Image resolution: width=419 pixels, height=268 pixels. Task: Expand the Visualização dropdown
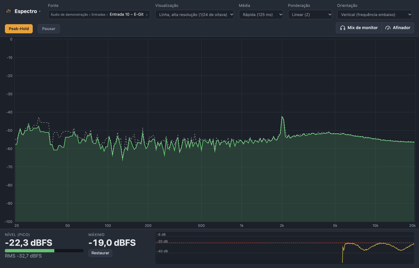[x=195, y=15]
